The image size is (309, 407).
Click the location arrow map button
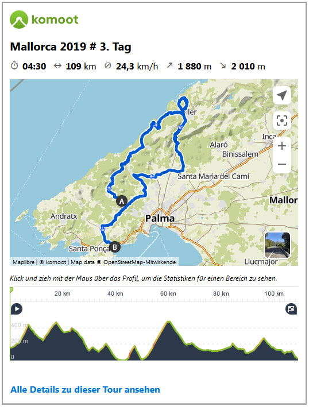point(282,95)
